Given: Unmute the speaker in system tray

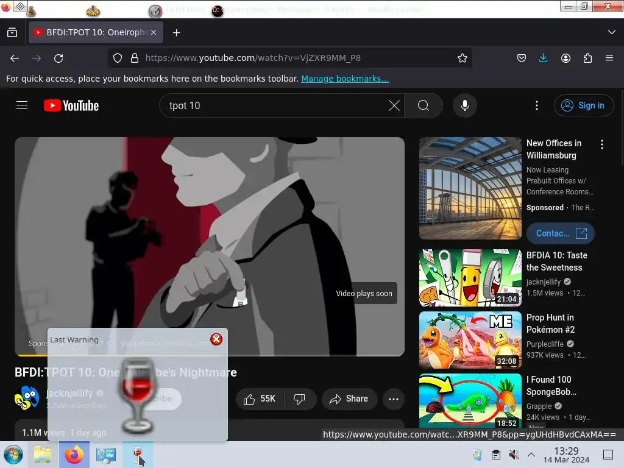Looking at the screenshot, I should tap(514, 455).
